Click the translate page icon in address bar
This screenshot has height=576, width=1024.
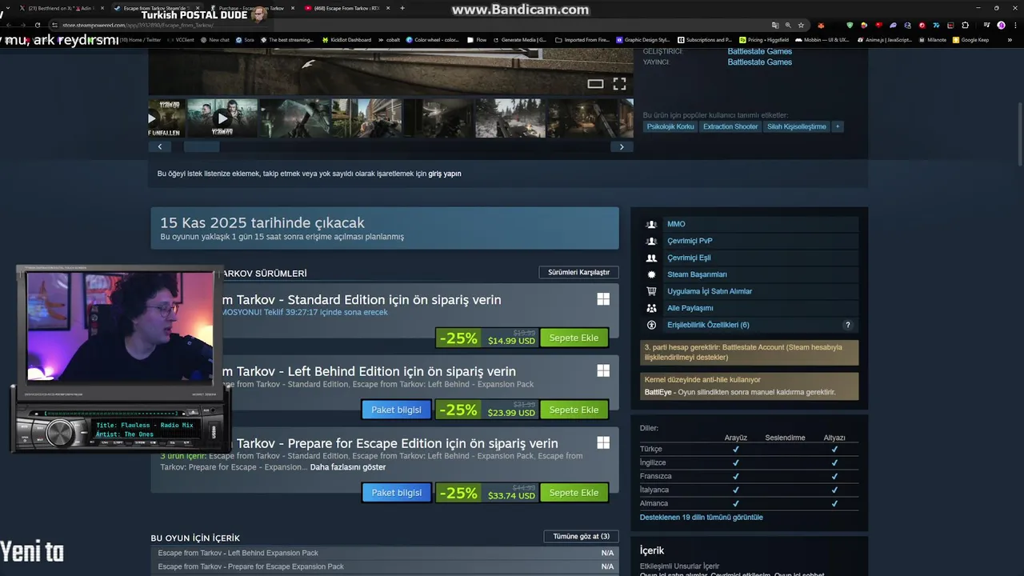click(x=775, y=25)
